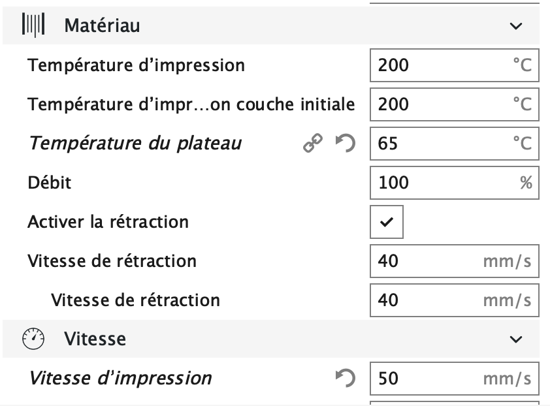Viewport: 550px width, 406px height.
Task: Collapse the Matériau section chevron
Action: (516, 26)
